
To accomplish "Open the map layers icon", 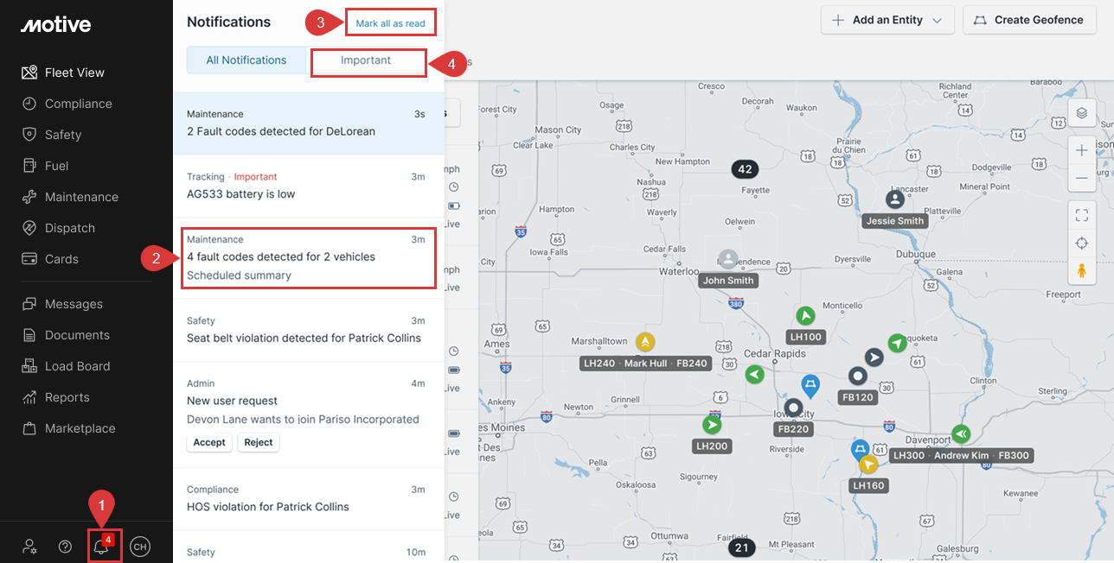I will click(x=1081, y=112).
